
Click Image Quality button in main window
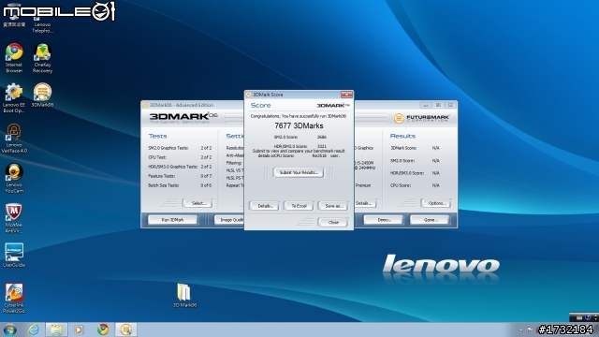229,220
